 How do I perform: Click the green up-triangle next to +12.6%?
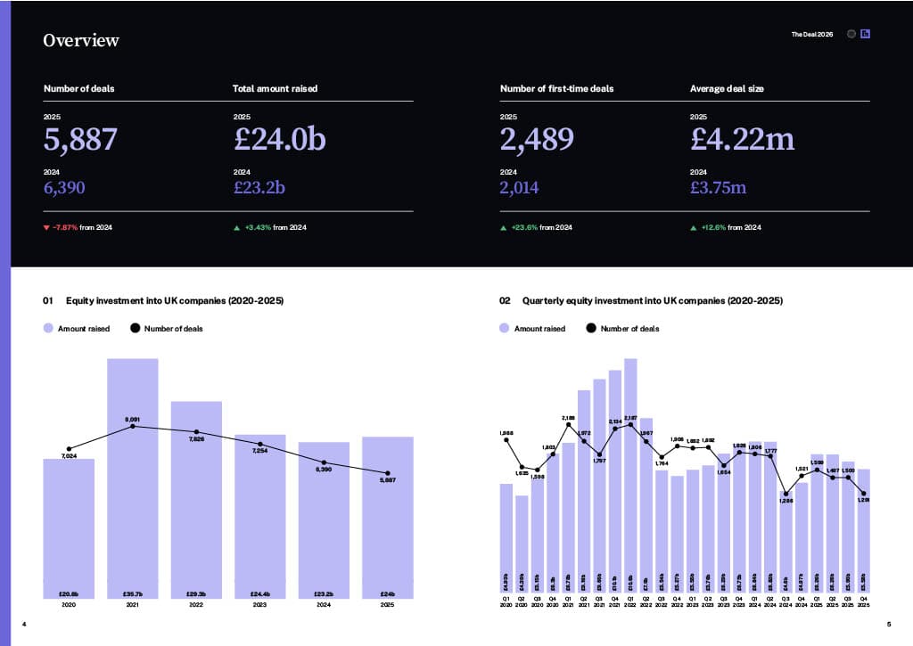(x=694, y=227)
